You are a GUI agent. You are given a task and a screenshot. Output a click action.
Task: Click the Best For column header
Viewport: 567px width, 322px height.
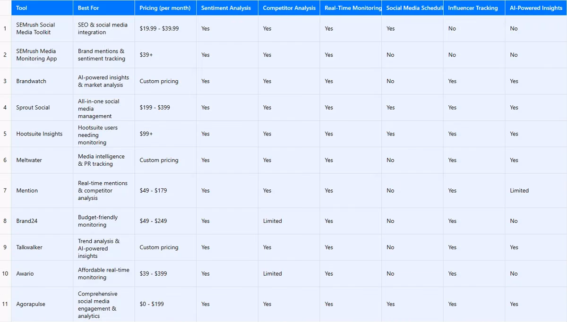(104, 8)
